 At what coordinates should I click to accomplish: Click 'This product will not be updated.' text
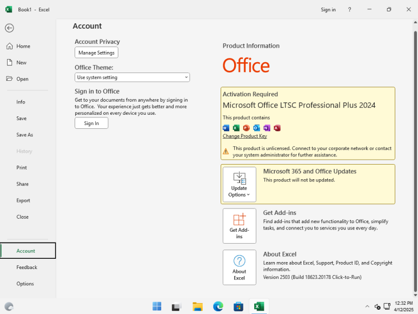(299, 180)
